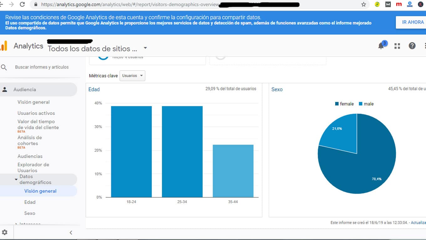Viewport: 426px width, 240px height.
Task: Click the Audiencia person icon
Action: 5,90
